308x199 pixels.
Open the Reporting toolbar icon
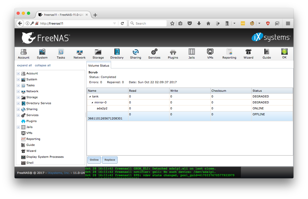pos(229,54)
